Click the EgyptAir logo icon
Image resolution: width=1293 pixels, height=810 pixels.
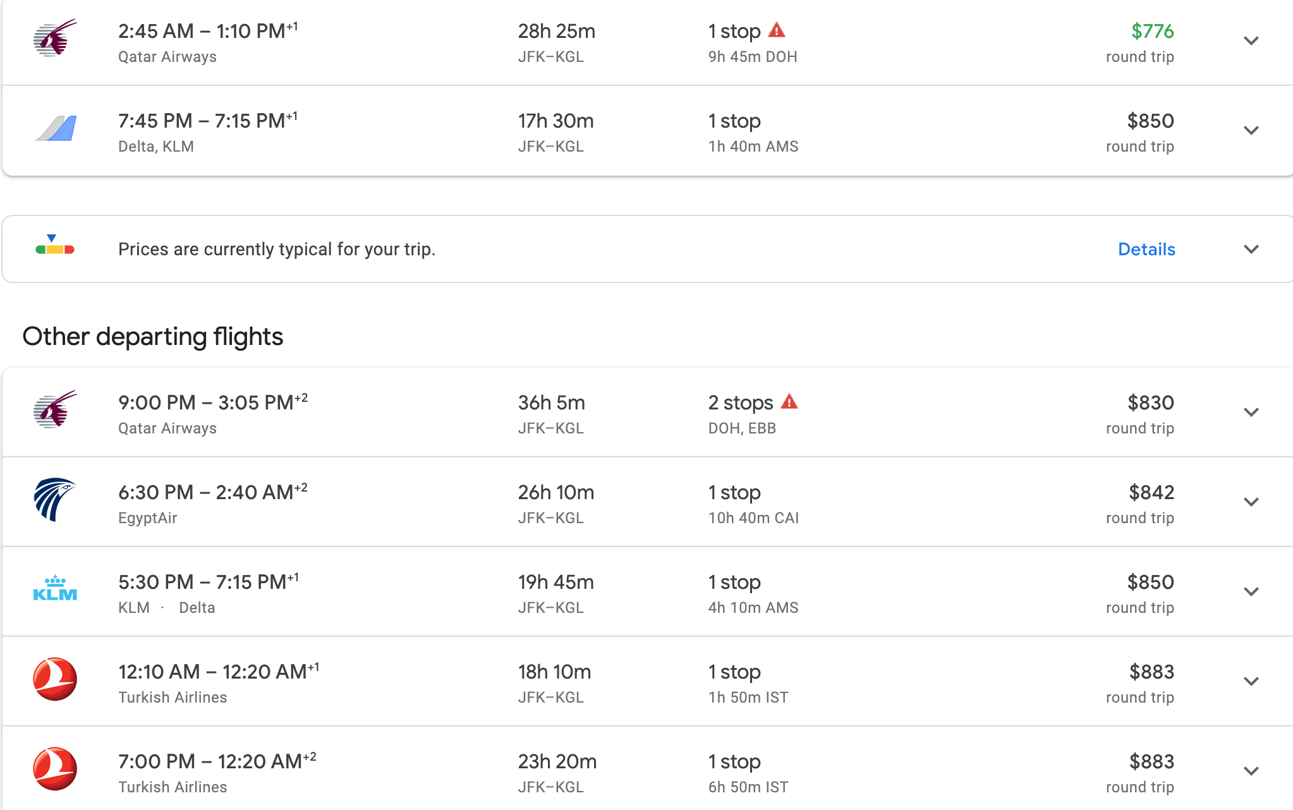coord(55,499)
